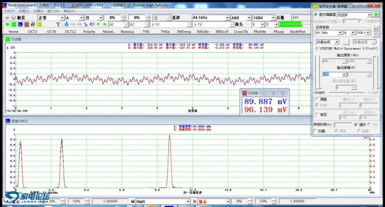The height and width of the screenshot is (207, 385).
Task: Open the 窗口(W) menu
Action: [53, 11]
